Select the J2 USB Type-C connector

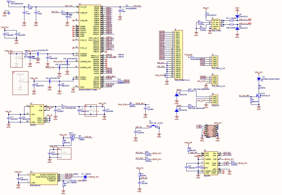tap(216, 24)
